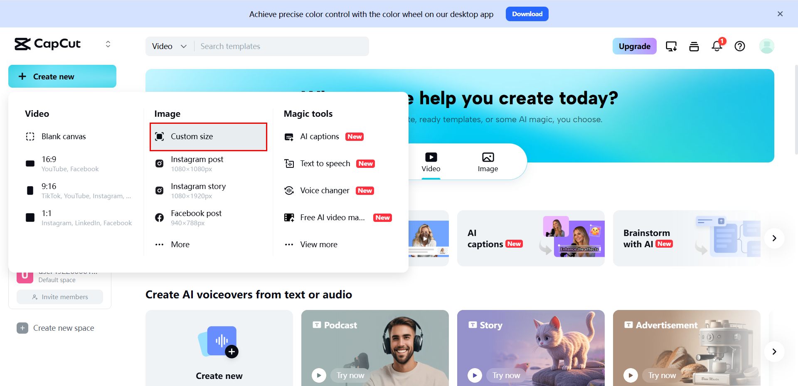Click the Create new voiceover card
This screenshot has height=386, width=798.
(x=219, y=348)
